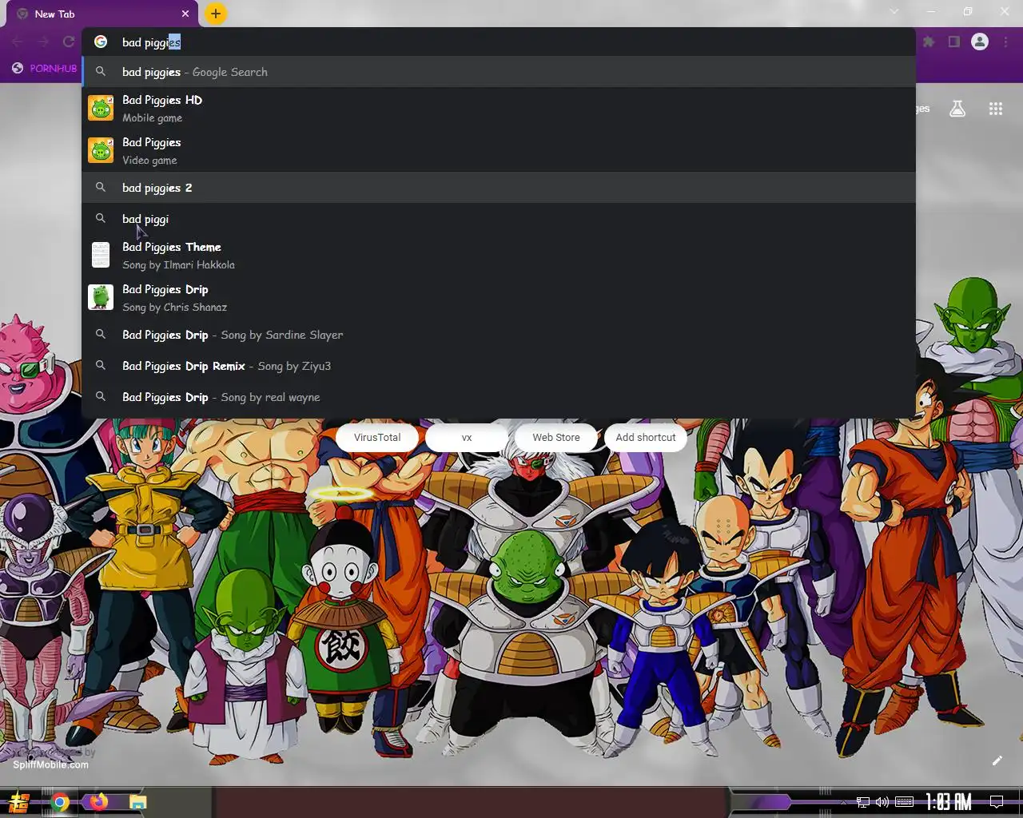This screenshot has height=818, width=1023.
Task: Open the SpiffMobile.com theme credit link
Action: pyautogui.click(x=50, y=764)
